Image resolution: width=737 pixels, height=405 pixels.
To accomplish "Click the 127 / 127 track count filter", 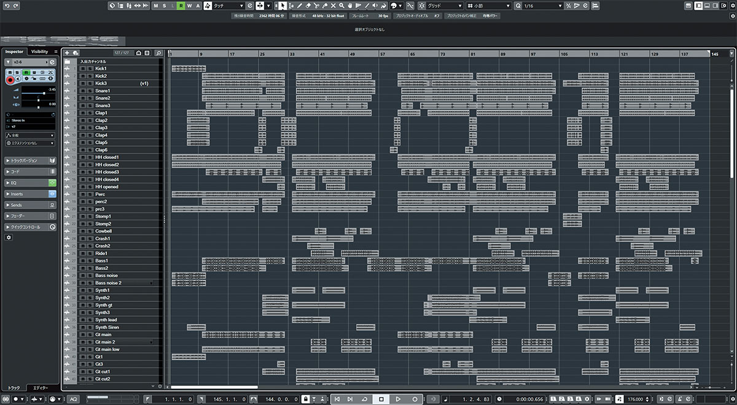I will pyautogui.click(x=123, y=53).
